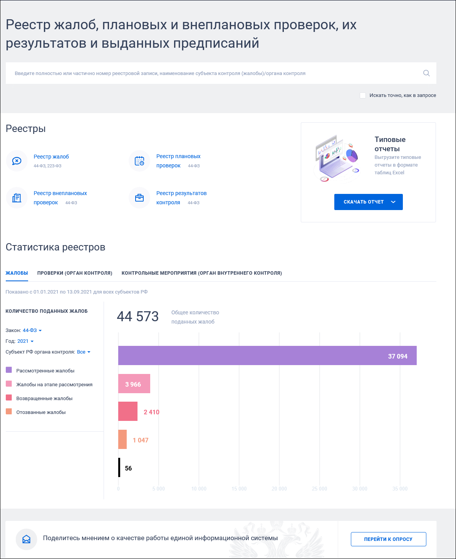The width and height of the screenshot is (456, 559).
Task: Click the envelope survey icon
Action: (26, 539)
